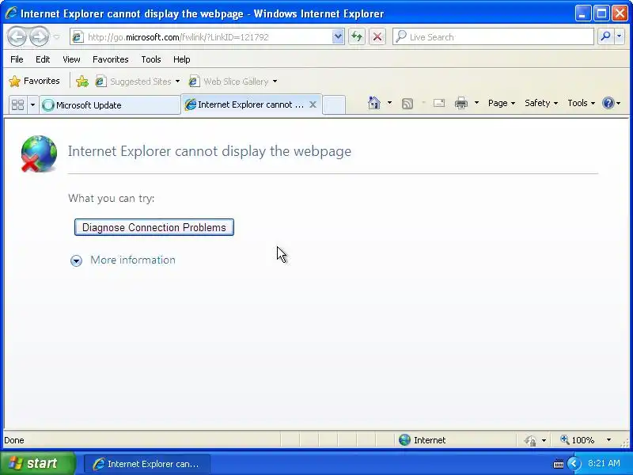Go back using the Back arrow button
Viewport: 633px width, 475px height.
[x=17, y=37]
